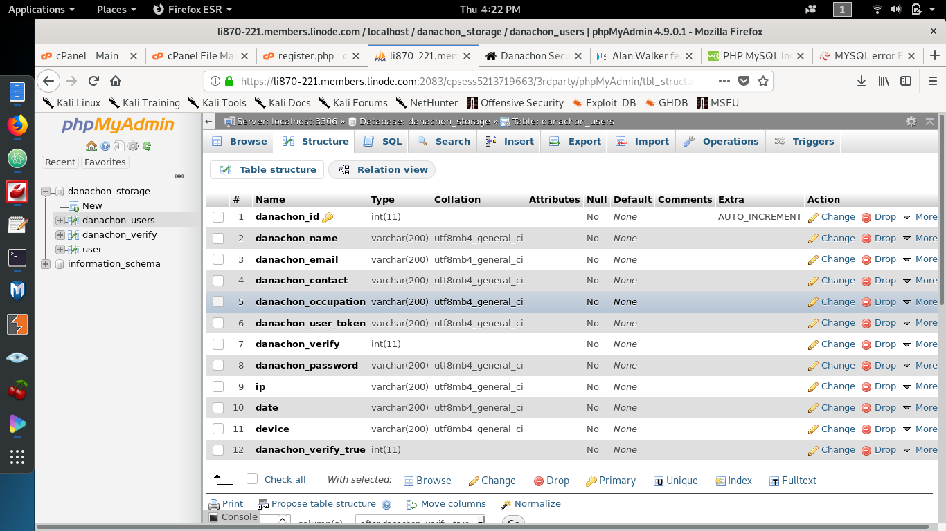Open the Firefox hamburger menu
Screen dimensions: 946x531
(932, 81)
